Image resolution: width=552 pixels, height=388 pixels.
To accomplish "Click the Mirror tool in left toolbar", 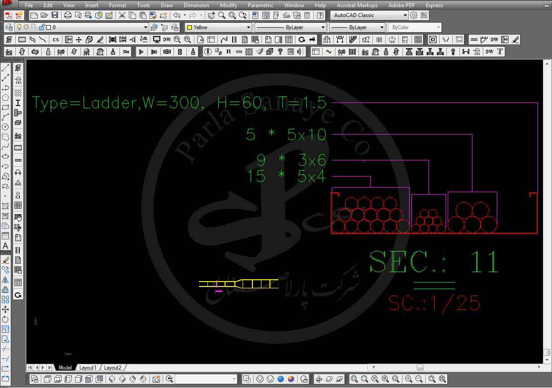I will click(x=5, y=280).
